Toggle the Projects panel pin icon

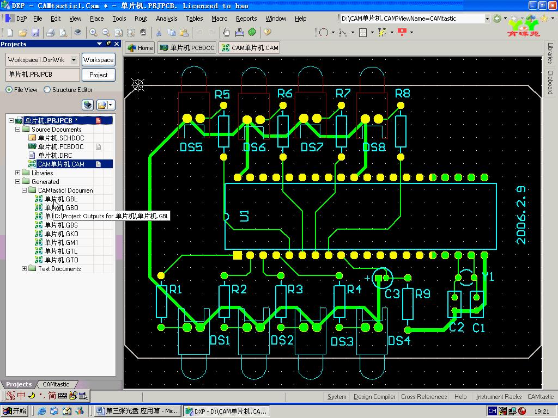[108, 44]
